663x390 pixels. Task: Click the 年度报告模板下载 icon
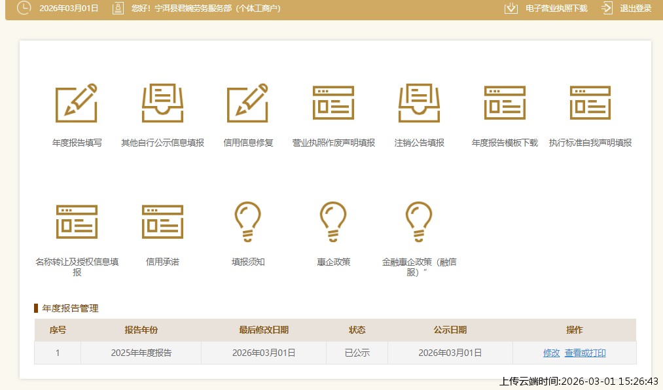pos(505,103)
